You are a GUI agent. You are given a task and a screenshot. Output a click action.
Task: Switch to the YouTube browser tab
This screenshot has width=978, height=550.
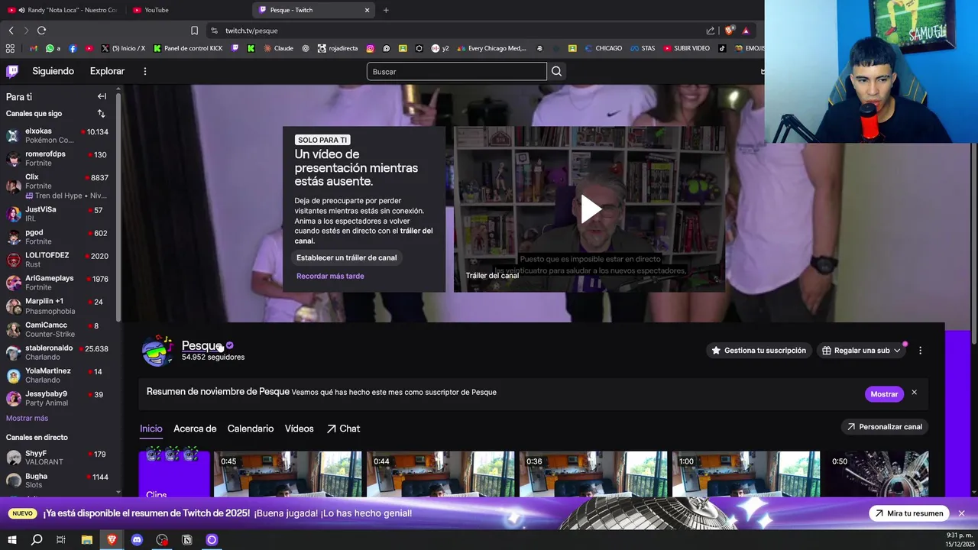point(188,10)
